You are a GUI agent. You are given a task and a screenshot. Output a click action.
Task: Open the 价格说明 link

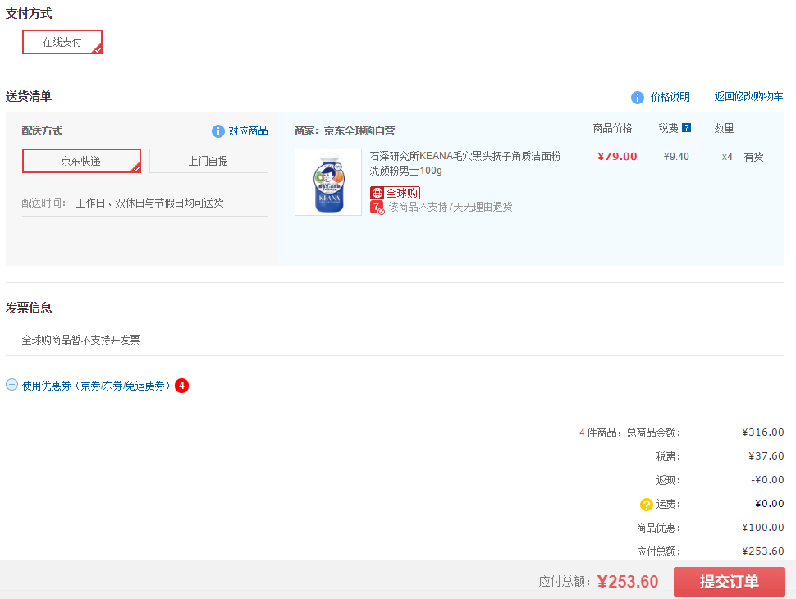[670, 97]
